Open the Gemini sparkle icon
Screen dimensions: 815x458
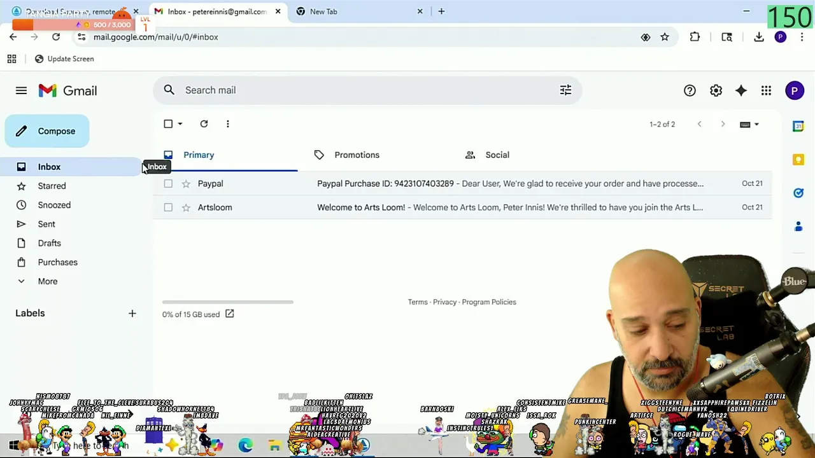tap(741, 90)
